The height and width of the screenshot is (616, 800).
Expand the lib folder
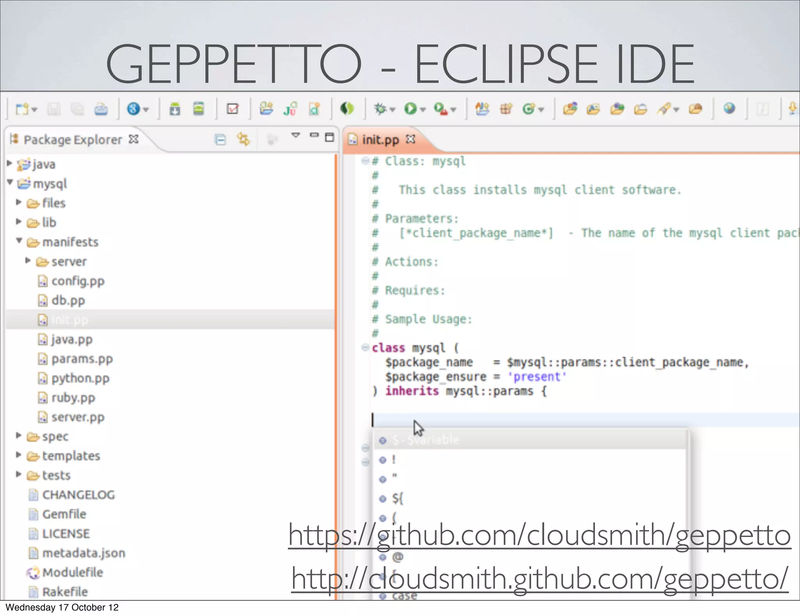(x=18, y=222)
